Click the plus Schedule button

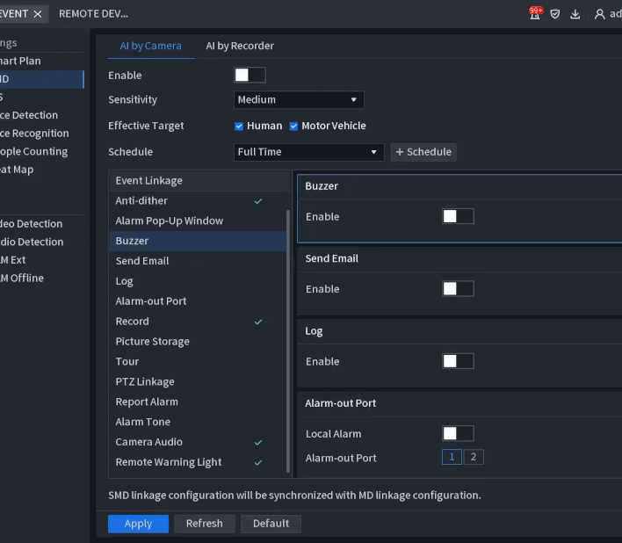[423, 152]
